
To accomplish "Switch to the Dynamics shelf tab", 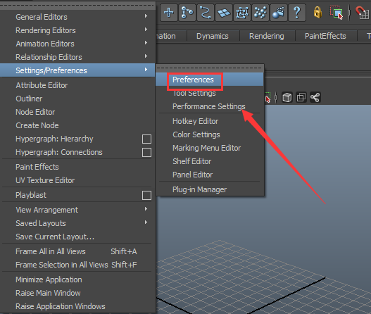I will [x=213, y=36].
